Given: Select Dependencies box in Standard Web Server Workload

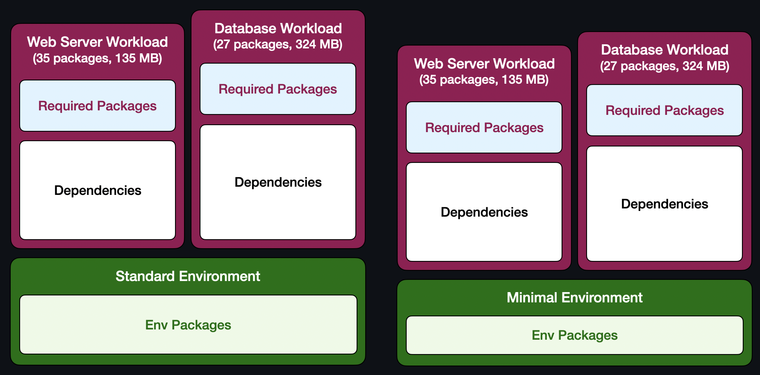Looking at the screenshot, I should tap(98, 190).
